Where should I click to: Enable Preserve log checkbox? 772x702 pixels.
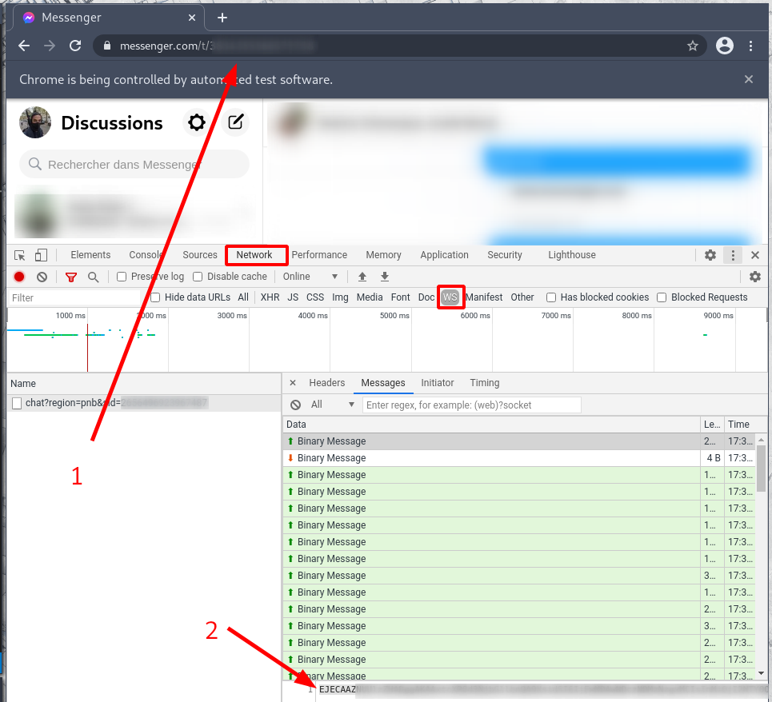click(x=121, y=277)
